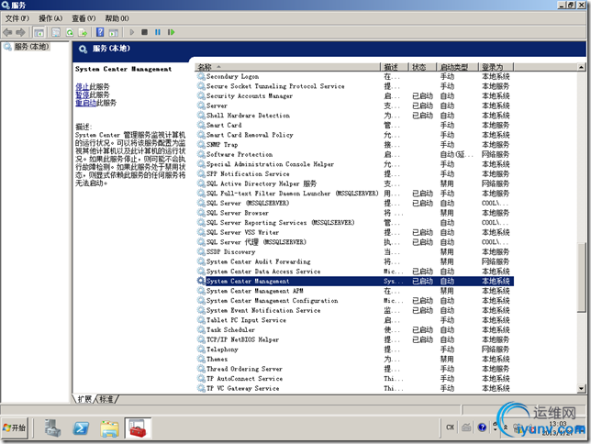This screenshot has height=444, width=591.
Task: Click SQL Server VSS Writer icon
Action: pyautogui.click(x=201, y=232)
